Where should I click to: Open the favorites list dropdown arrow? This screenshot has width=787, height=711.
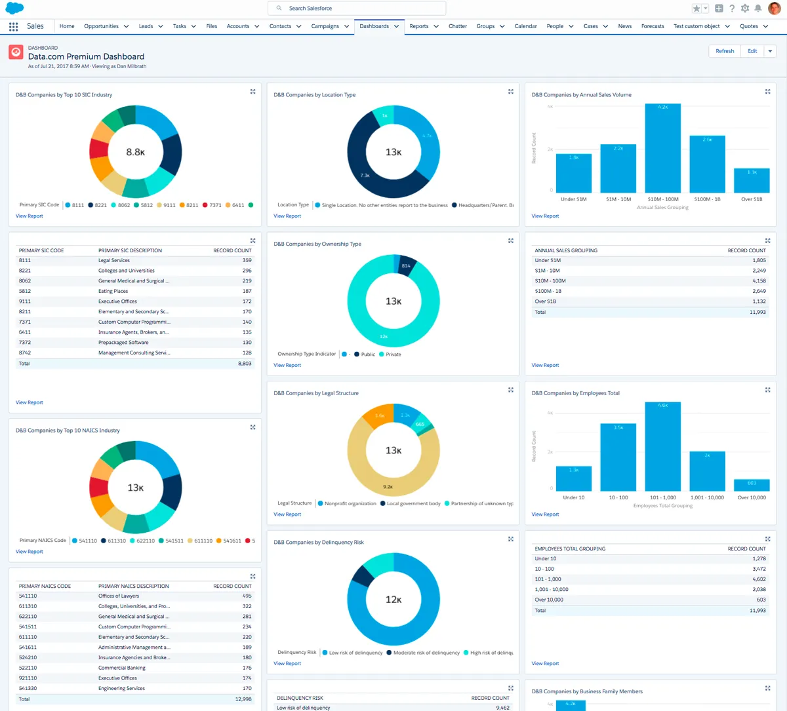(706, 9)
